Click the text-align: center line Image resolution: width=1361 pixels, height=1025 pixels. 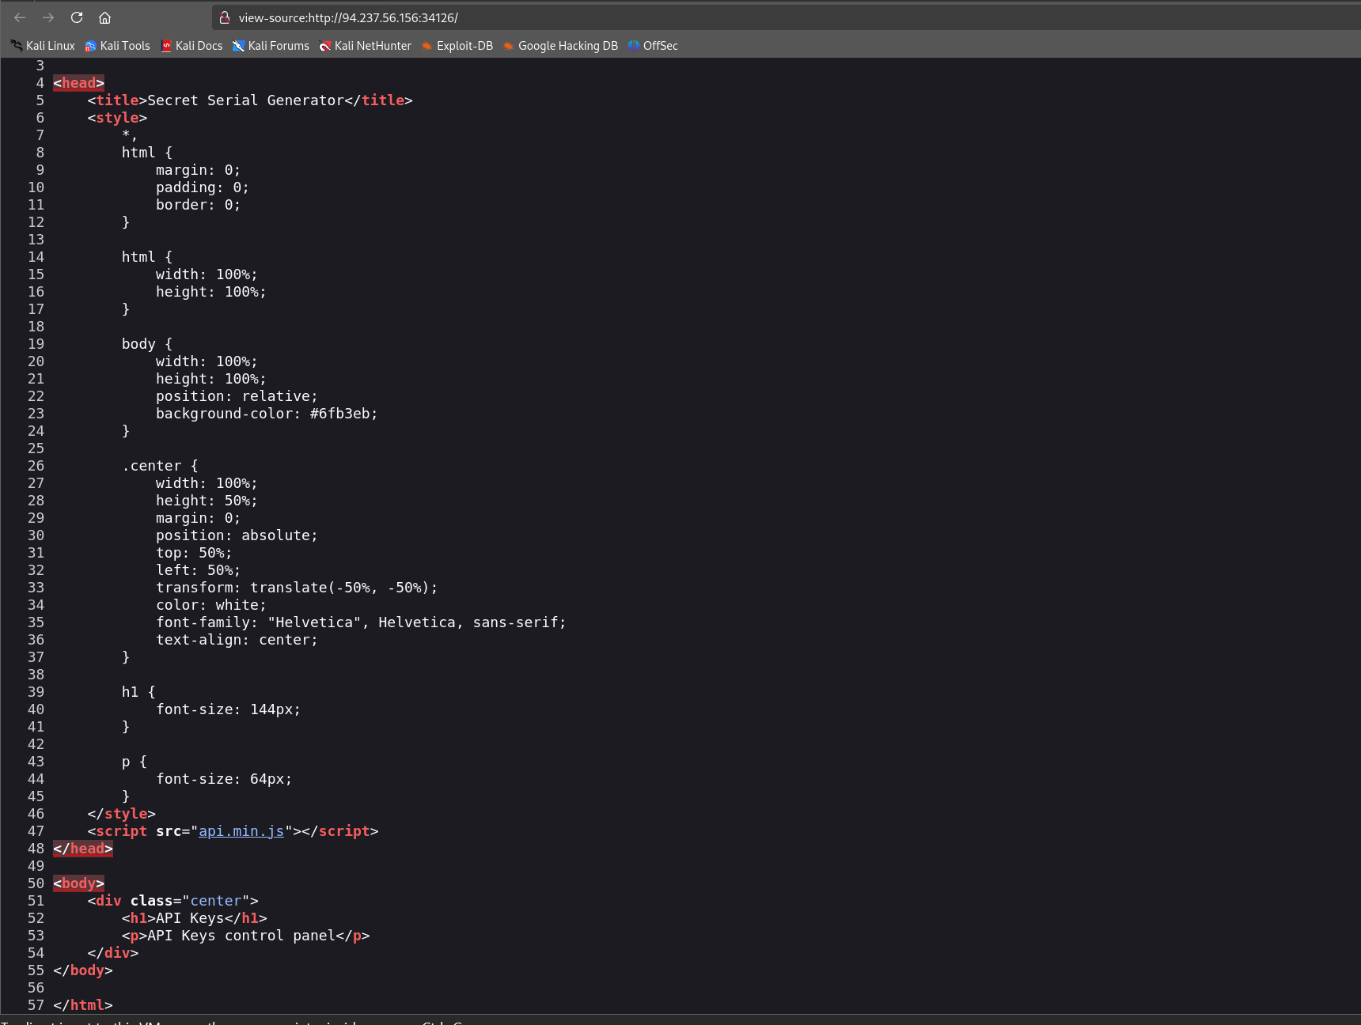(237, 640)
